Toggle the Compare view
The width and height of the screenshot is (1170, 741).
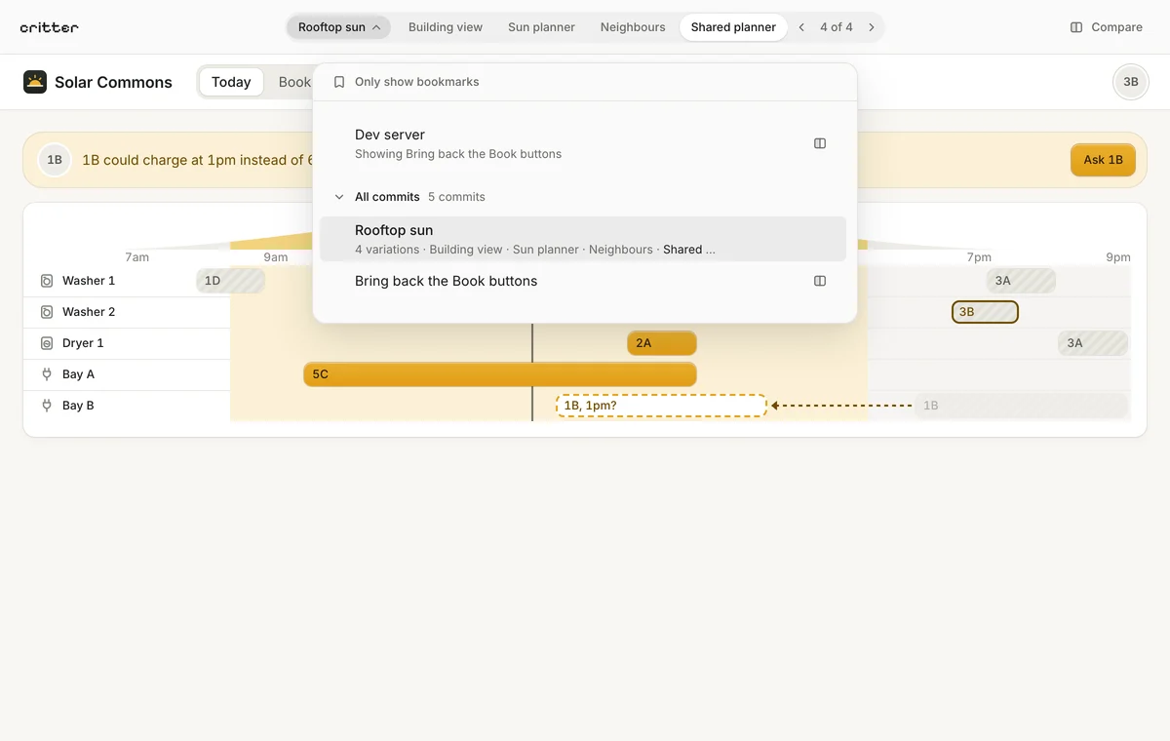coord(1106,27)
